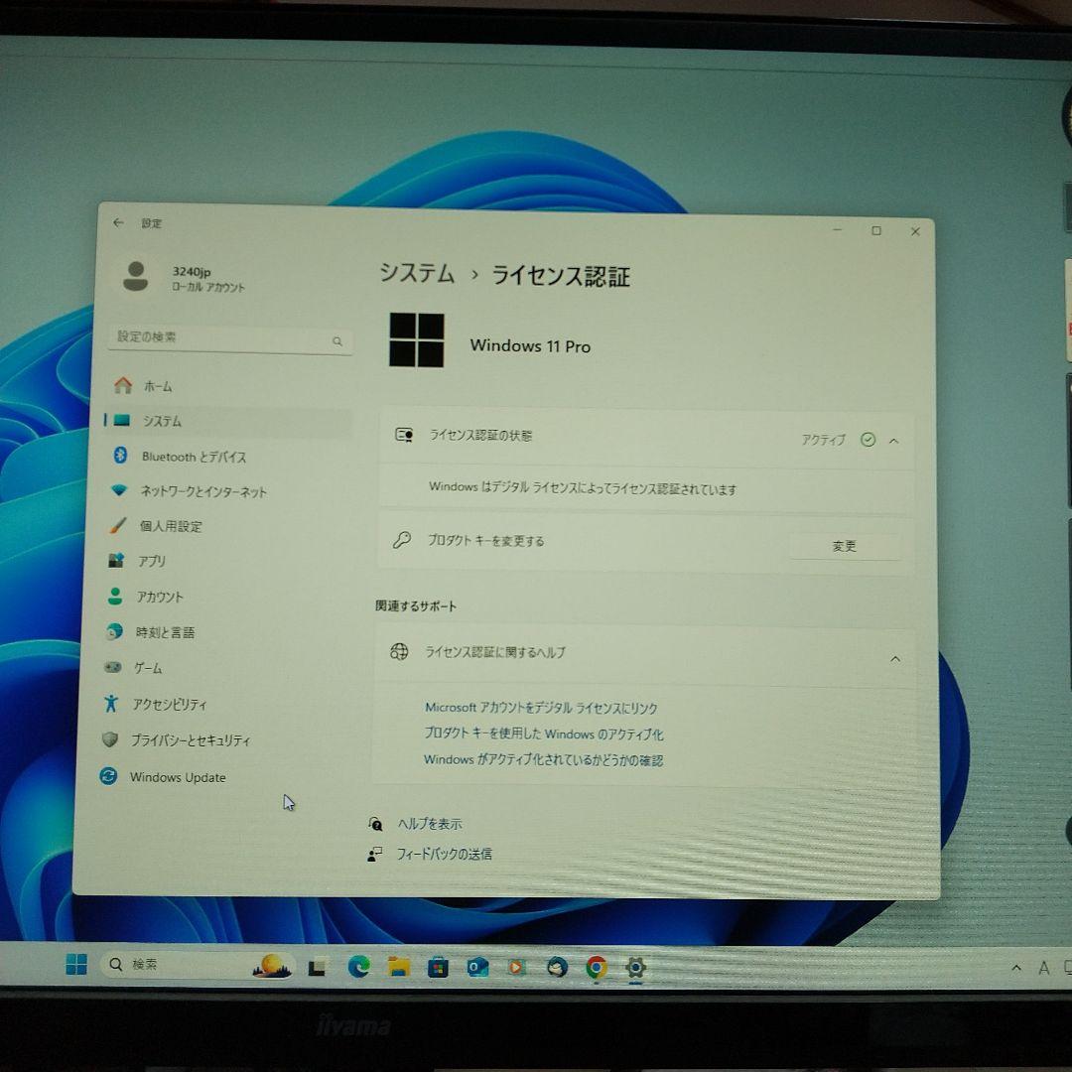The image size is (1072, 1072).
Task: Click the IME A indicator in the tray
Action: 1044,968
